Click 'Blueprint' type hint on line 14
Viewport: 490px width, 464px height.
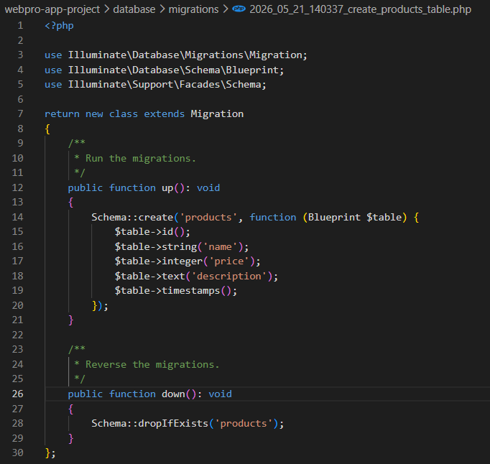pos(334,217)
